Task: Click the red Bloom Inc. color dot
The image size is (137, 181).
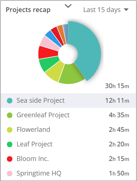Action: pyautogui.click(x=9, y=159)
